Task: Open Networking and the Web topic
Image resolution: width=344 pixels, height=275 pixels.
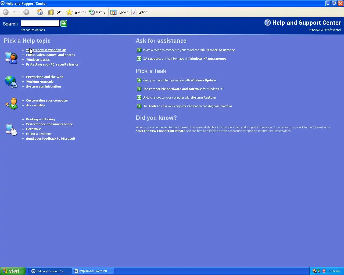Action: 45,77
